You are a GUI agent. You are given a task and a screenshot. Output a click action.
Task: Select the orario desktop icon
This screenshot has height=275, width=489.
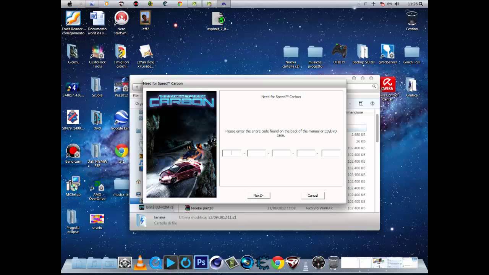97,221
